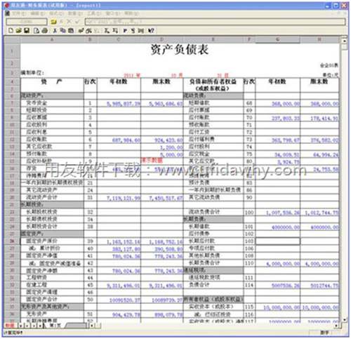Click the Cut scissors icon

(x=55, y=31)
